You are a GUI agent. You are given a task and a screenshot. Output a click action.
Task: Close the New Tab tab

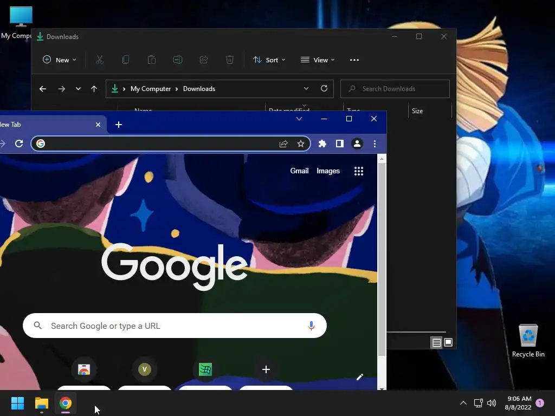coord(98,125)
